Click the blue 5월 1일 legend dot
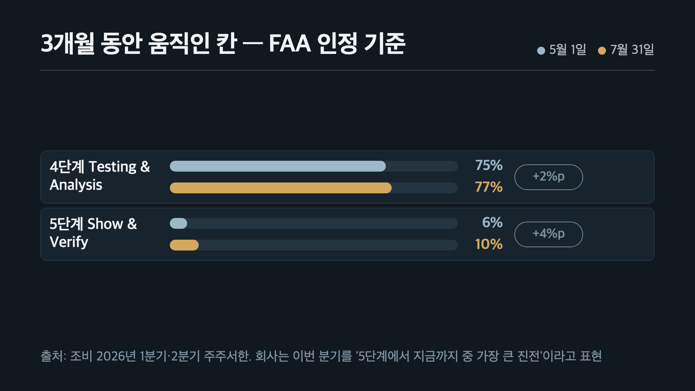Image resolution: width=695 pixels, height=391 pixels. click(541, 51)
